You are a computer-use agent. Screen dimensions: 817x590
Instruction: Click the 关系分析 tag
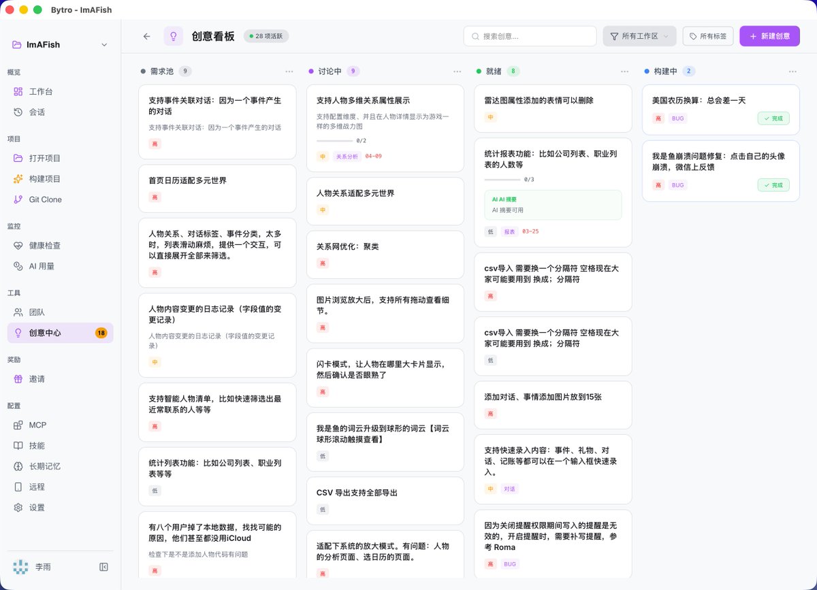pos(347,156)
